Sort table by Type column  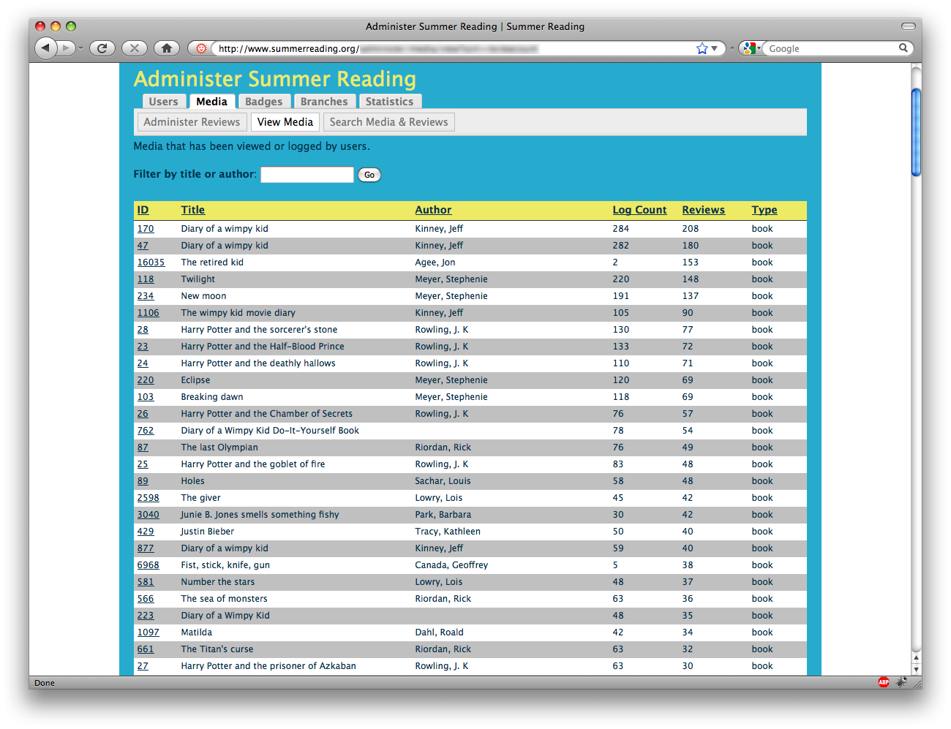(764, 210)
